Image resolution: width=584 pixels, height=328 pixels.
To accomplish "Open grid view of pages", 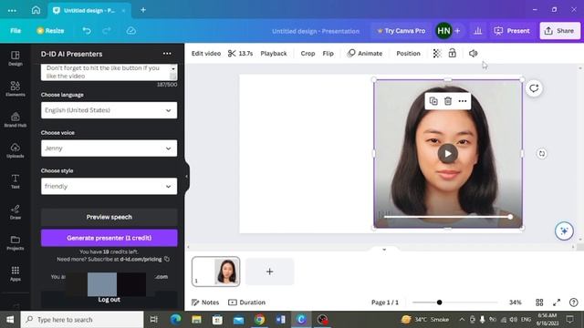I will pyautogui.click(x=539, y=302).
